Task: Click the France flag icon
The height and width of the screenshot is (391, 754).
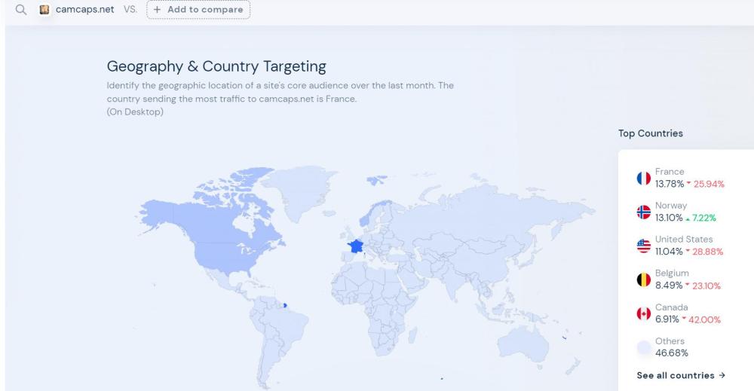Action: 643,178
